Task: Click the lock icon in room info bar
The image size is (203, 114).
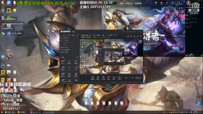Action: pyautogui.click(x=131, y=36)
